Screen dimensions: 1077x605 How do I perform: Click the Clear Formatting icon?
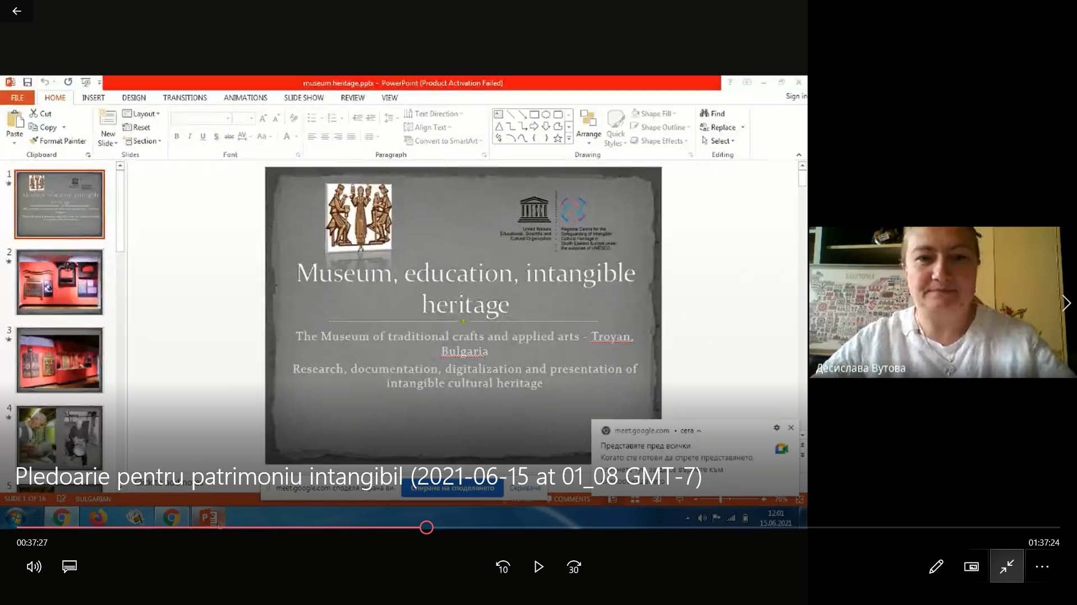[293, 118]
